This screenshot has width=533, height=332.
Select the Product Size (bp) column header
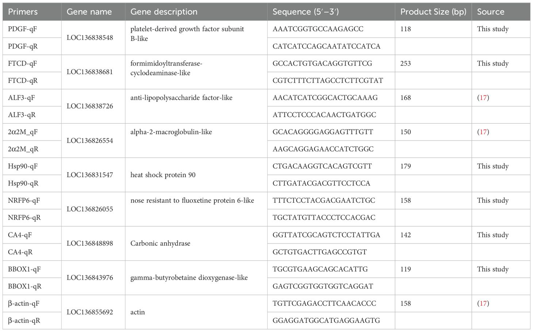pos(433,12)
